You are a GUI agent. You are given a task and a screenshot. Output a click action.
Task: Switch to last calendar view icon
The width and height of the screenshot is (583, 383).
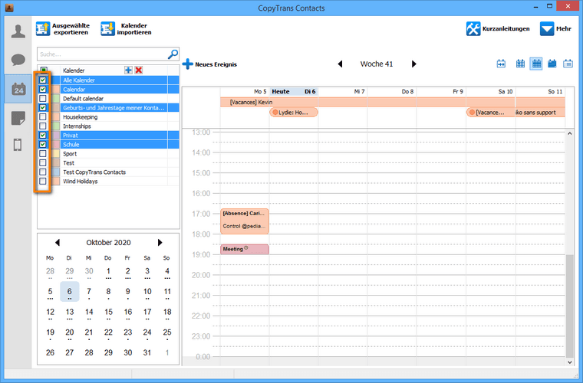(568, 64)
